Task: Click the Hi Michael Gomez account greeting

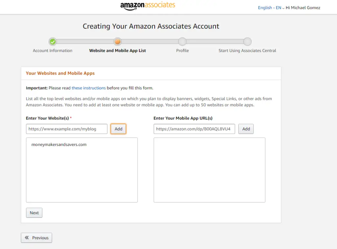Action: point(303,8)
